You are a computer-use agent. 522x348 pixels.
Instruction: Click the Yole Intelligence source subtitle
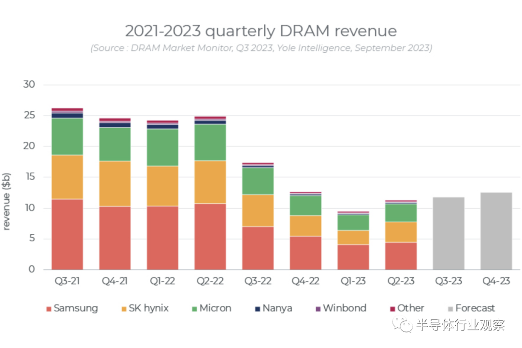click(x=261, y=48)
